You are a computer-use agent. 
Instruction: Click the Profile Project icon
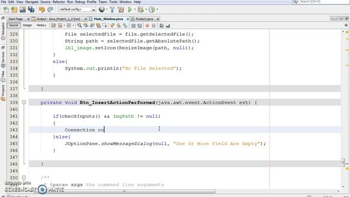(152, 10)
